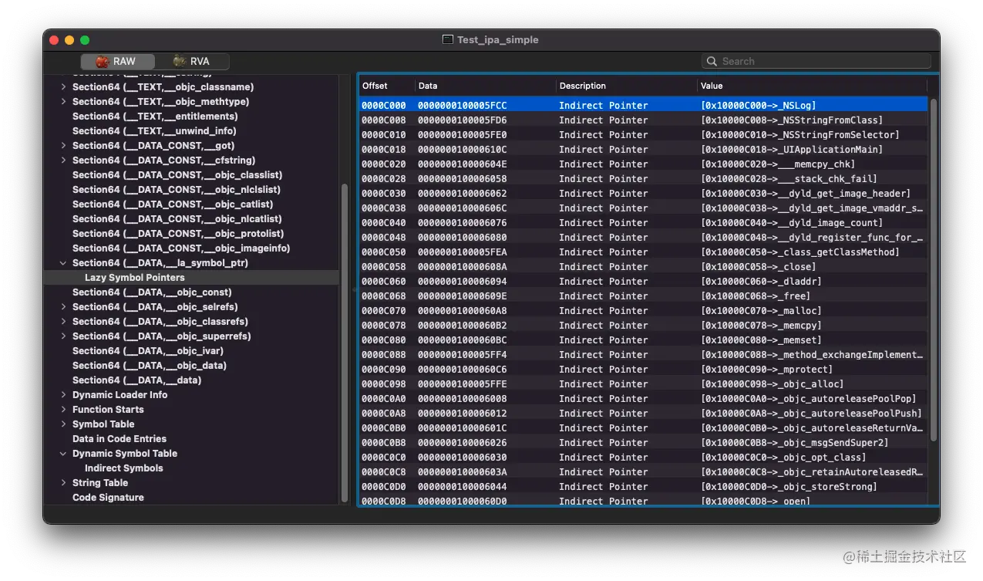Expand Section64 (__DATA,__objc_superrefs) node
The width and height of the screenshot is (983, 581).
coord(63,336)
